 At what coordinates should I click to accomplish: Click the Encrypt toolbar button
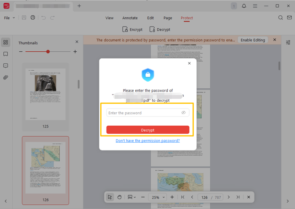click(x=132, y=29)
